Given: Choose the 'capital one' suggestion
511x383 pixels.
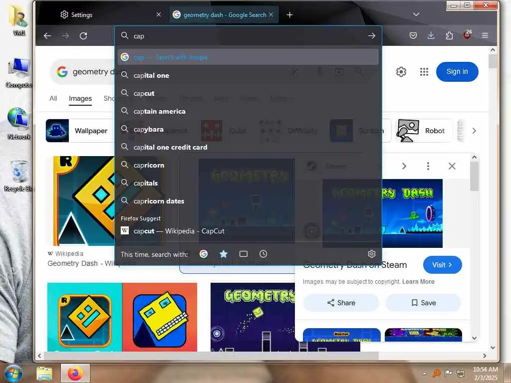Looking at the screenshot, I should tap(249, 75).
